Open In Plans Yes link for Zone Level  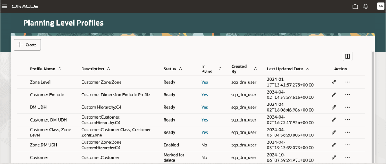click(205, 82)
